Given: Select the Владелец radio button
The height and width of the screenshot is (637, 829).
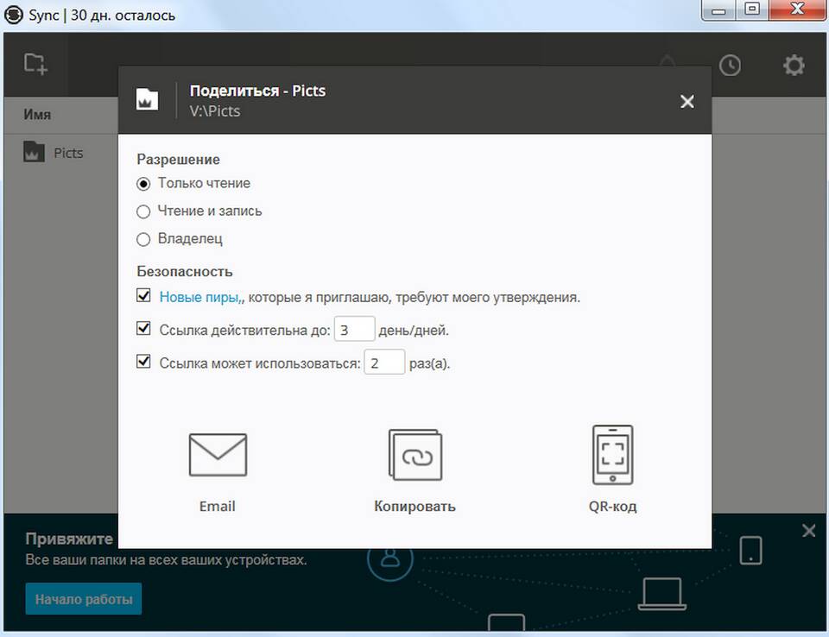Looking at the screenshot, I should pos(143,239).
